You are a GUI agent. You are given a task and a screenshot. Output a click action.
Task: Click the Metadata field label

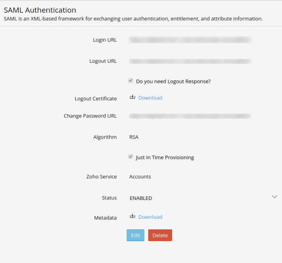tap(105, 218)
